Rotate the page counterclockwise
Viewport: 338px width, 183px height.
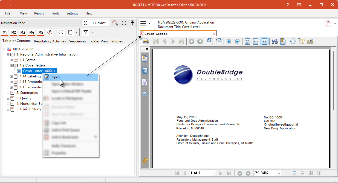click(x=219, y=41)
